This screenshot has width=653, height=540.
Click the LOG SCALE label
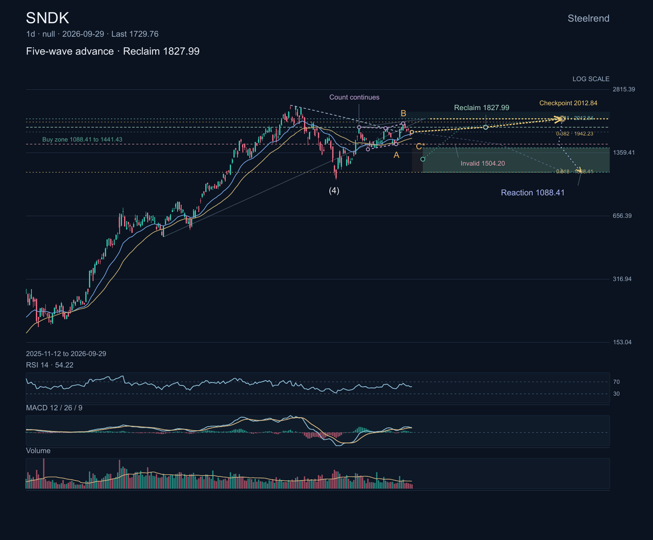[591, 79]
